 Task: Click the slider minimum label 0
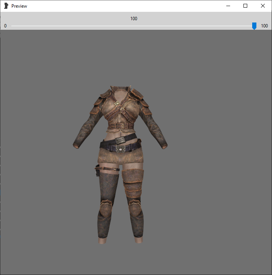click(5, 26)
